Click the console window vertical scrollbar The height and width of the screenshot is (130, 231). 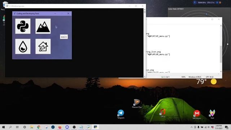coord(145,43)
